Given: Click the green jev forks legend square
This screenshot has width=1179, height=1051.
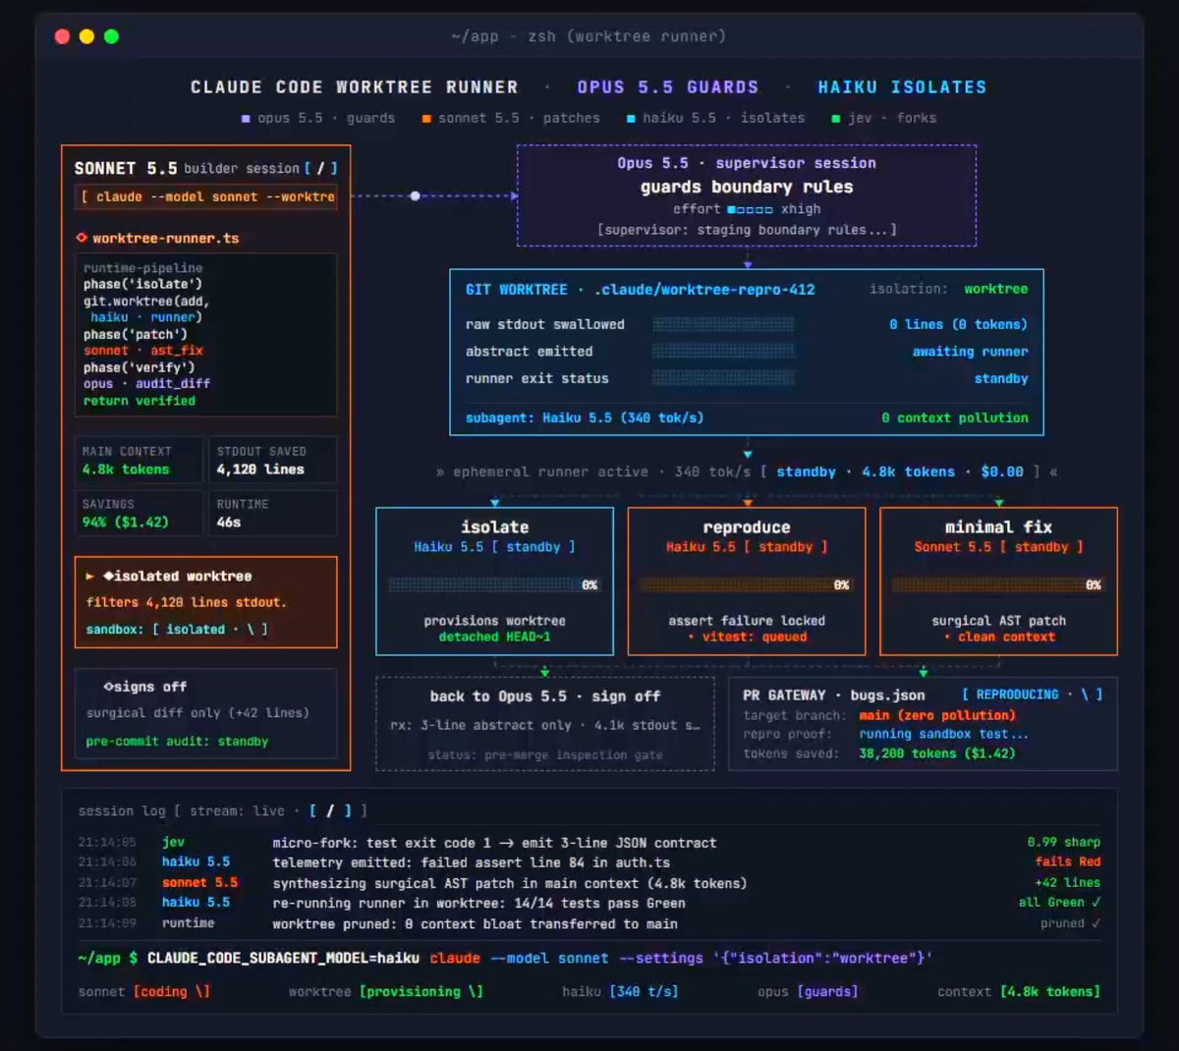Looking at the screenshot, I should tap(836, 119).
